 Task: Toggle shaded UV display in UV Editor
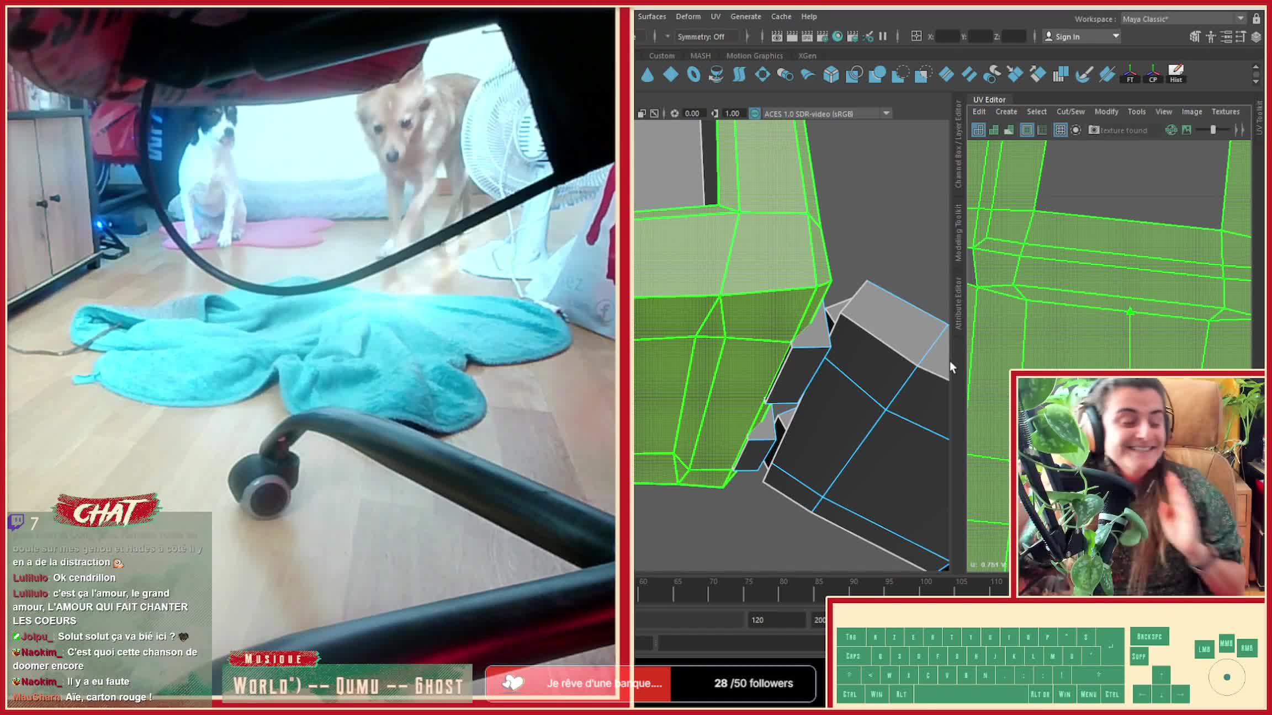tap(994, 130)
